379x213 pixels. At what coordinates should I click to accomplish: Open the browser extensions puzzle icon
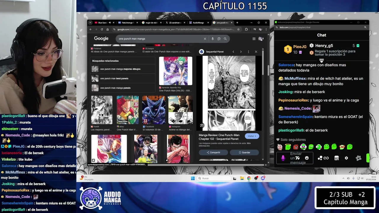tap(246, 29)
